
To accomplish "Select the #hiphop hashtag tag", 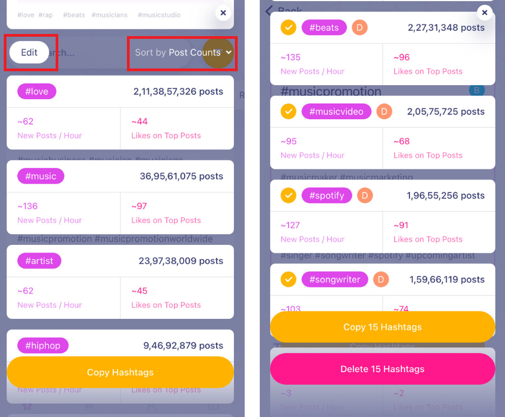I will [x=43, y=345].
